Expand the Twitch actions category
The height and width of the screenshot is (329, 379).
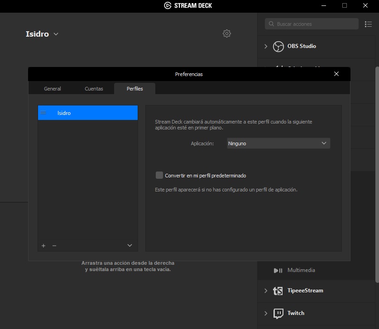[266, 313]
